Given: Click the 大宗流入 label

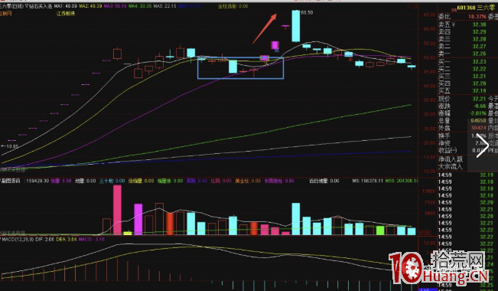Looking at the screenshot, I should pos(451,166).
